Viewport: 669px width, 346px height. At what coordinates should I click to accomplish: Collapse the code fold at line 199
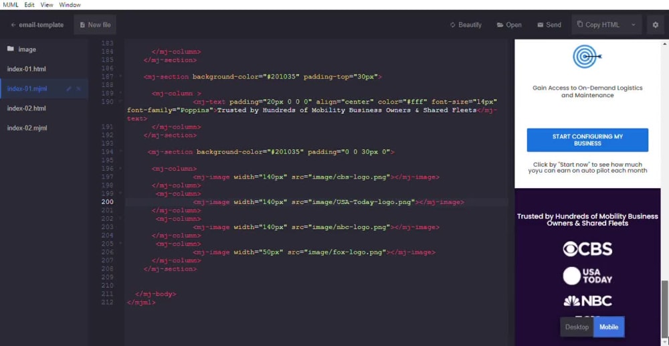pyautogui.click(x=120, y=193)
